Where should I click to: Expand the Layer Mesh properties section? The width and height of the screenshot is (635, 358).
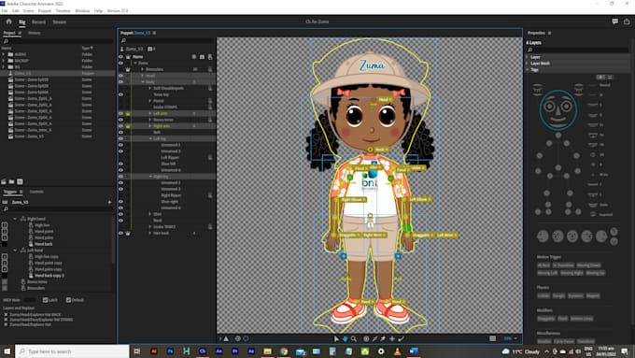528,64
